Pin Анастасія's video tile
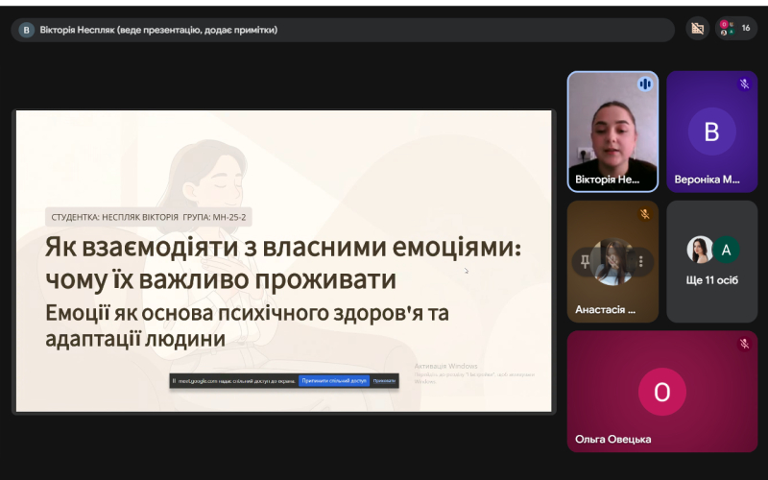The height and width of the screenshot is (480, 768). point(585,260)
